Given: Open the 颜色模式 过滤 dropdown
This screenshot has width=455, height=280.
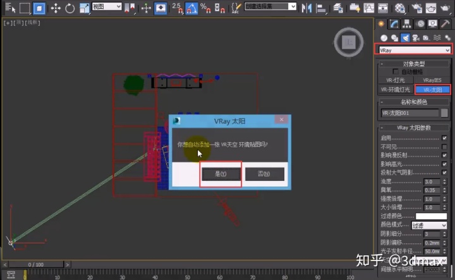Looking at the screenshot, I should (x=429, y=225).
